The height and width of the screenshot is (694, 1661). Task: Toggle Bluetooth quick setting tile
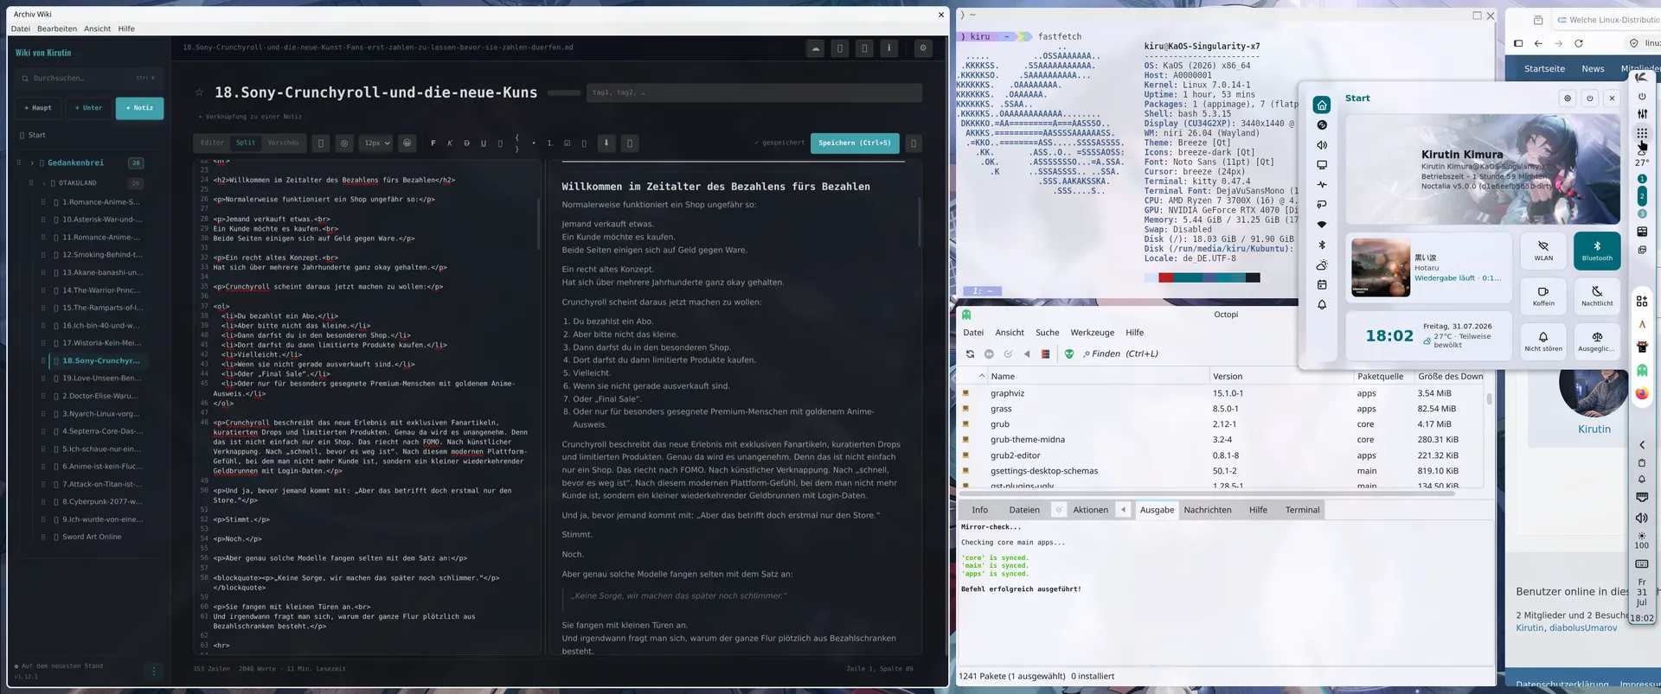pyautogui.click(x=1597, y=250)
